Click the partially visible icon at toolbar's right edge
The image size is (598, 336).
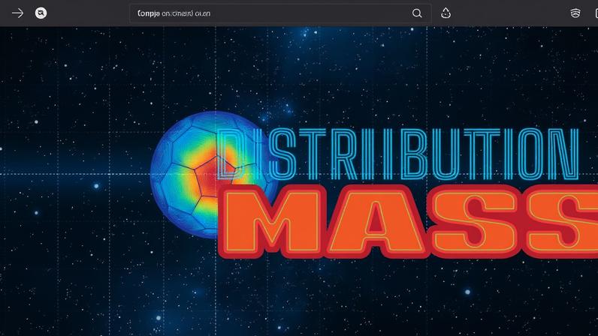point(596,13)
